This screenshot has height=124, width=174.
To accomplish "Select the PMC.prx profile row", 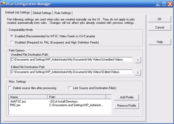I will point(60,105).
